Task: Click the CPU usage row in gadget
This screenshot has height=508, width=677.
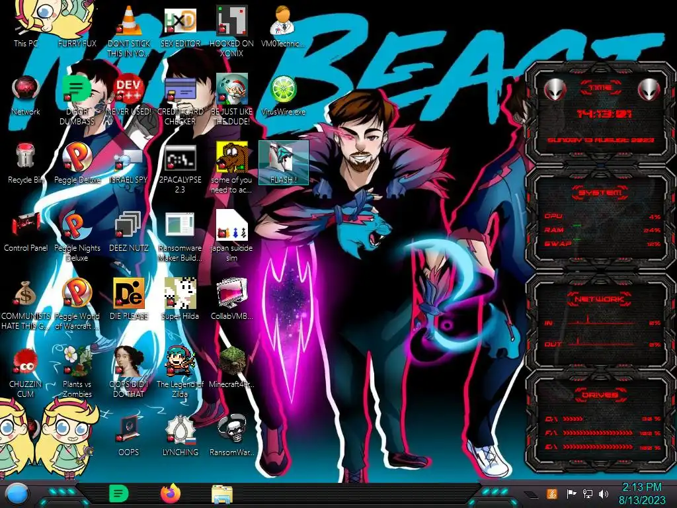Action: (x=603, y=216)
